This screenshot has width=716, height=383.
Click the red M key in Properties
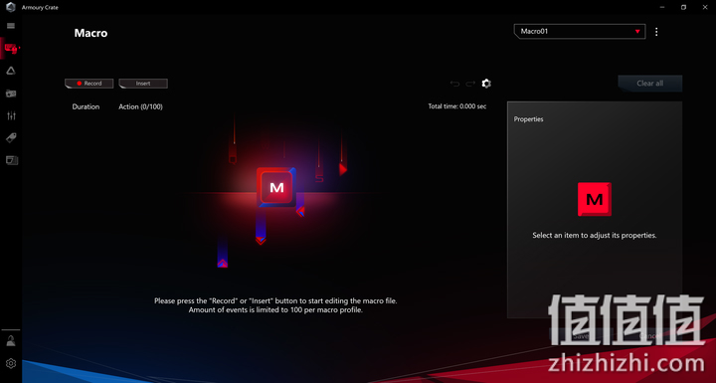click(595, 199)
